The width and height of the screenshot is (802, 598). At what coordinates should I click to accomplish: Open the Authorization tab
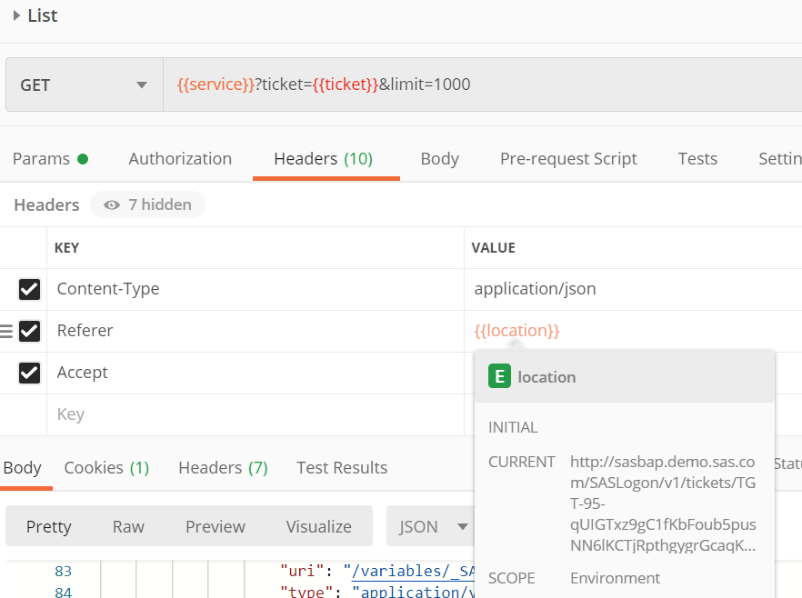tap(180, 158)
